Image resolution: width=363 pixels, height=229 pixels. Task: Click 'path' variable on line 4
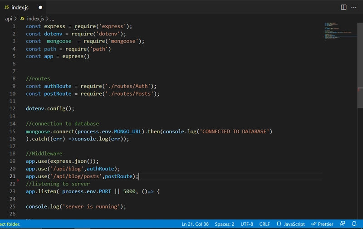[x=50, y=49]
